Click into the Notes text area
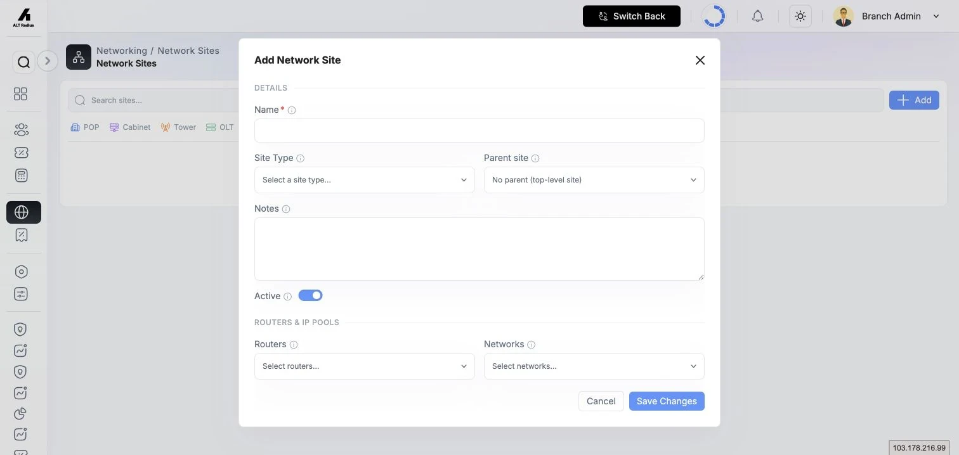 tap(480, 249)
